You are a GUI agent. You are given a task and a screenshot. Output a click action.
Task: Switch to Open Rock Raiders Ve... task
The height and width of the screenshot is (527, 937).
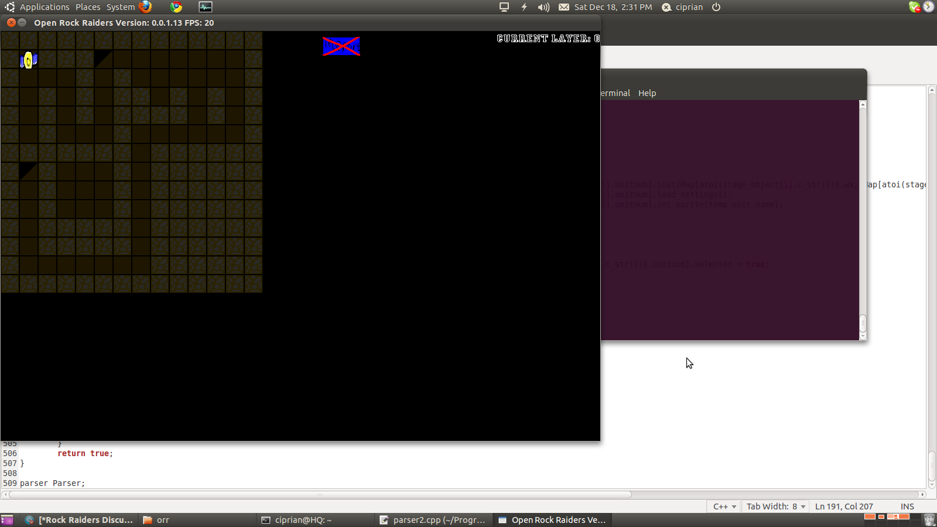552,520
